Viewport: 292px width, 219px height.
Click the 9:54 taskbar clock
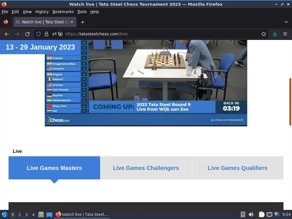286,214
